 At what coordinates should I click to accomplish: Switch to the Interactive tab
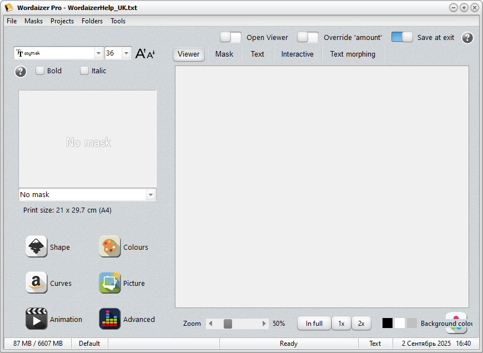click(x=297, y=54)
